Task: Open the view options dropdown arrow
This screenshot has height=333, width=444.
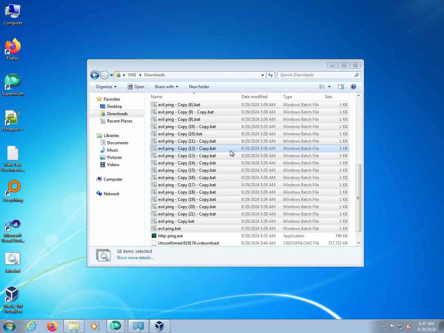Action: coord(329,87)
